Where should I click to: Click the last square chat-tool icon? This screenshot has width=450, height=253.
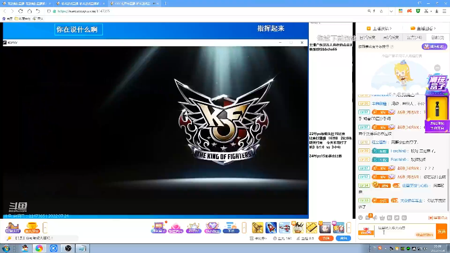click(x=404, y=218)
